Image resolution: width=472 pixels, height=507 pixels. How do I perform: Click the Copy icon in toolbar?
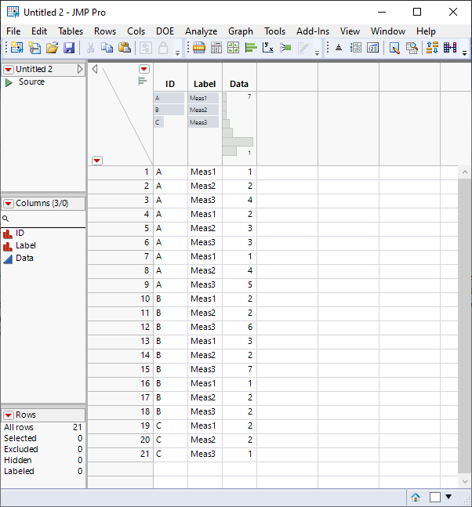point(107,48)
